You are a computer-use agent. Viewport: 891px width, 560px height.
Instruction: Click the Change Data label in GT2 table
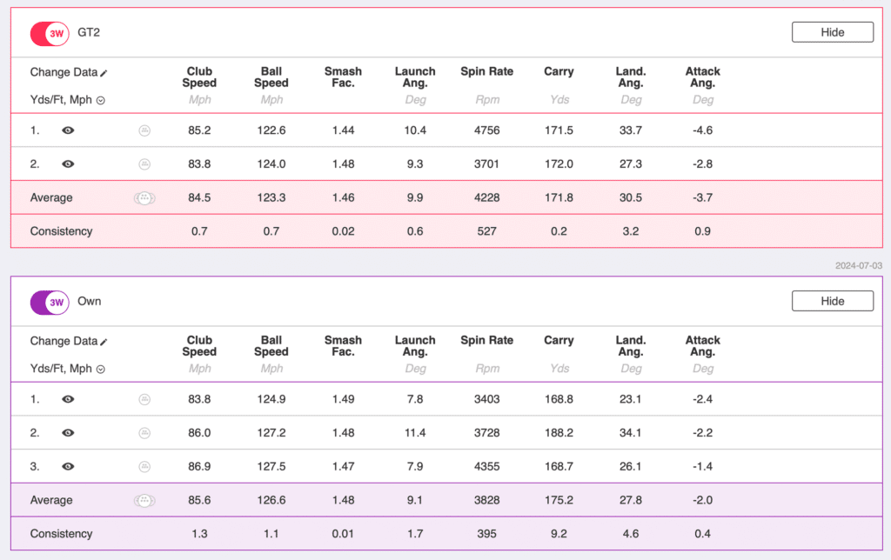click(x=64, y=73)
